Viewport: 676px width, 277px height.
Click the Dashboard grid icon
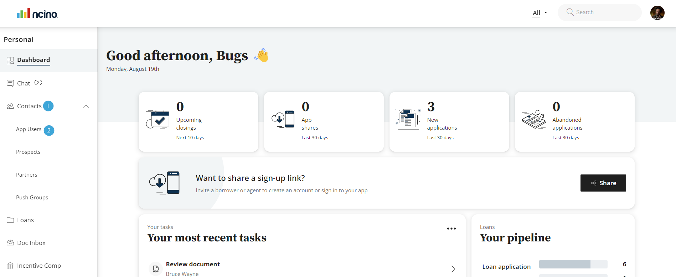10,61
